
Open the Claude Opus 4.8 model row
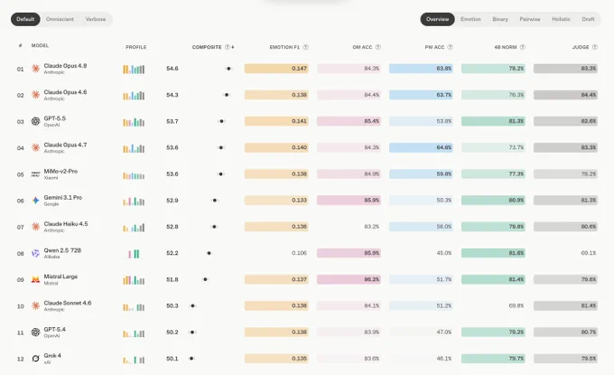coord(307,69)
